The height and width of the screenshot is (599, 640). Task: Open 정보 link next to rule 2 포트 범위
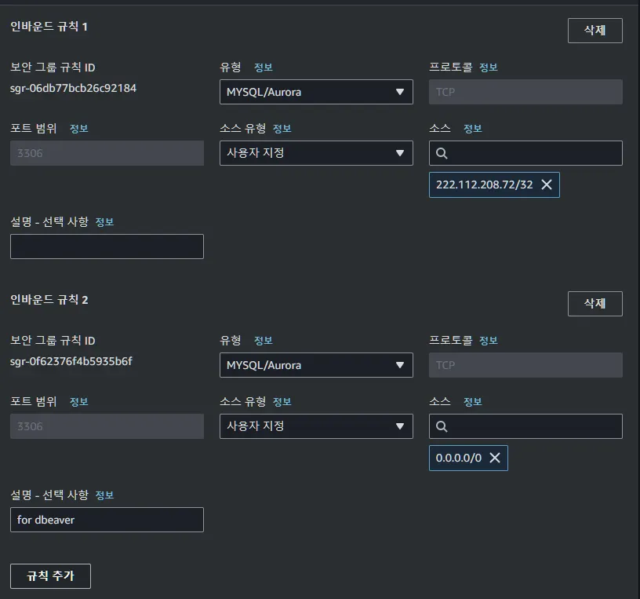79,402
